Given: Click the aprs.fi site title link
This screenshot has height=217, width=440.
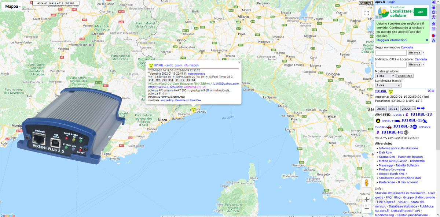Looking at the screenshot, I should tap(380, 2).
